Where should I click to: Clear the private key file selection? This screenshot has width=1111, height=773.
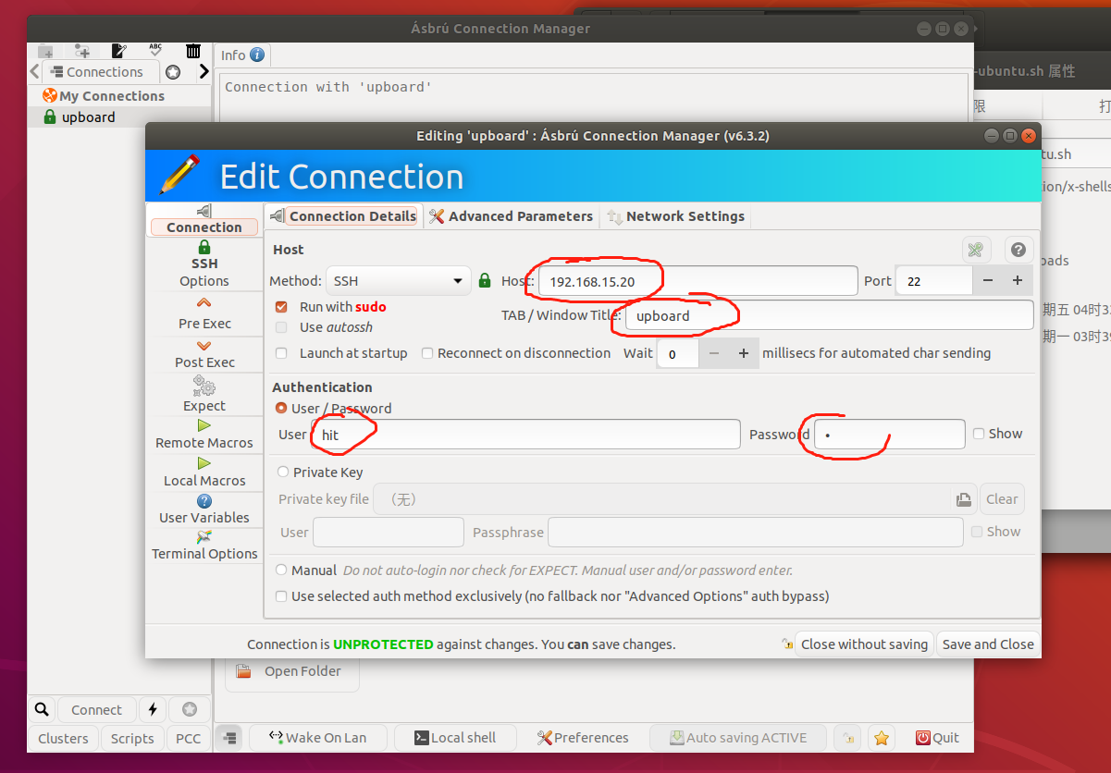[1002, 498]
